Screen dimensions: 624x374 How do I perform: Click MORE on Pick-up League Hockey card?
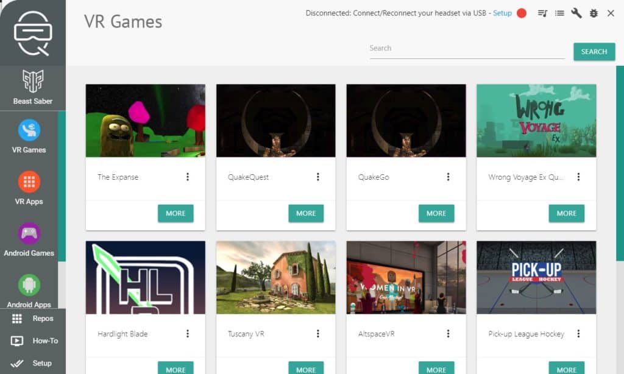567,368
